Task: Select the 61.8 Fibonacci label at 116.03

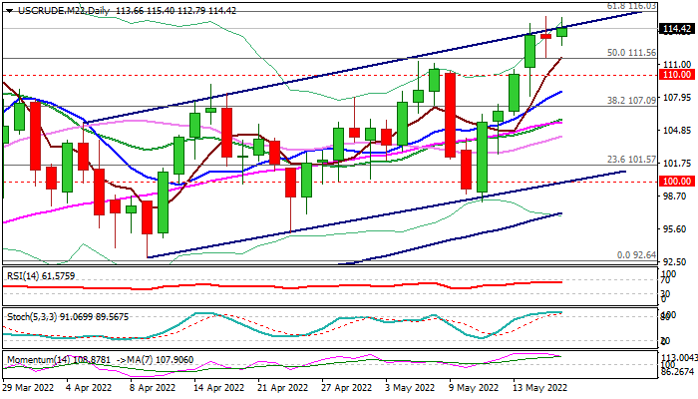Action: [x=630, y=6]
